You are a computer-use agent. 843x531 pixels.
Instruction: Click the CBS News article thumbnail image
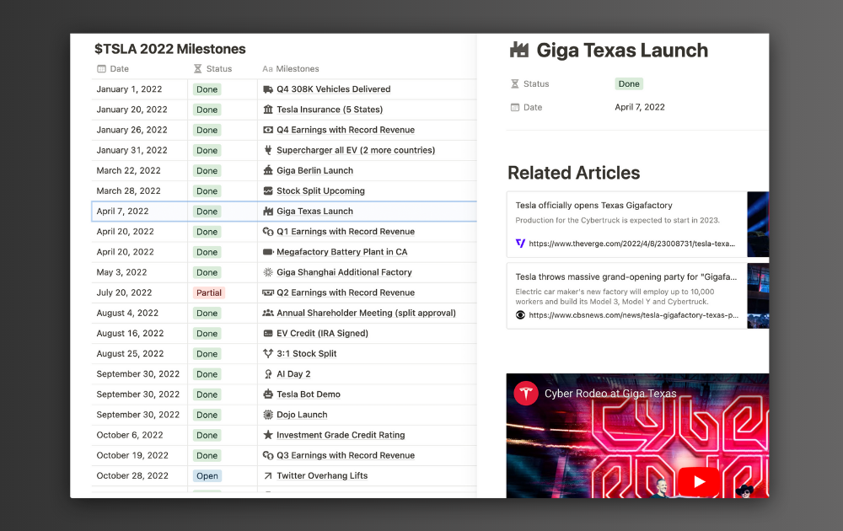[x=758, y=296]
